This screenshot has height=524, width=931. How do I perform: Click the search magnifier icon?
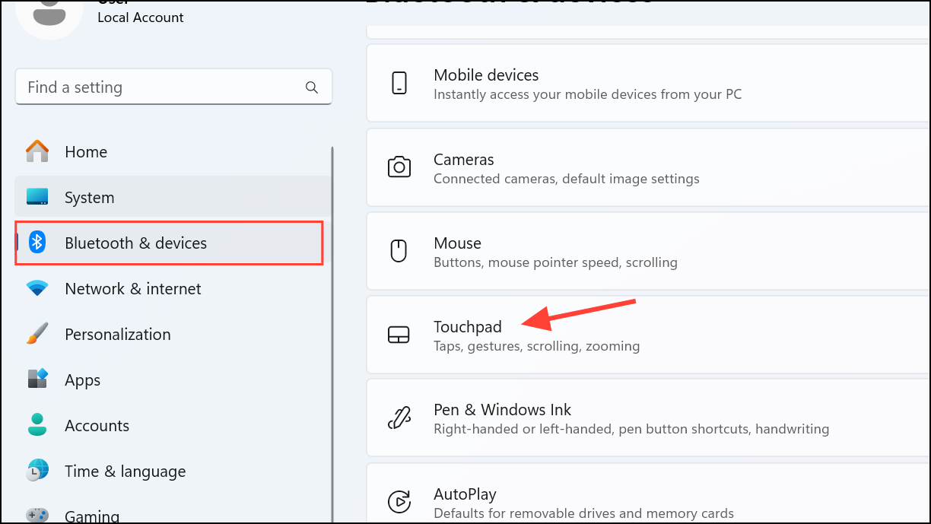(312, 87)
